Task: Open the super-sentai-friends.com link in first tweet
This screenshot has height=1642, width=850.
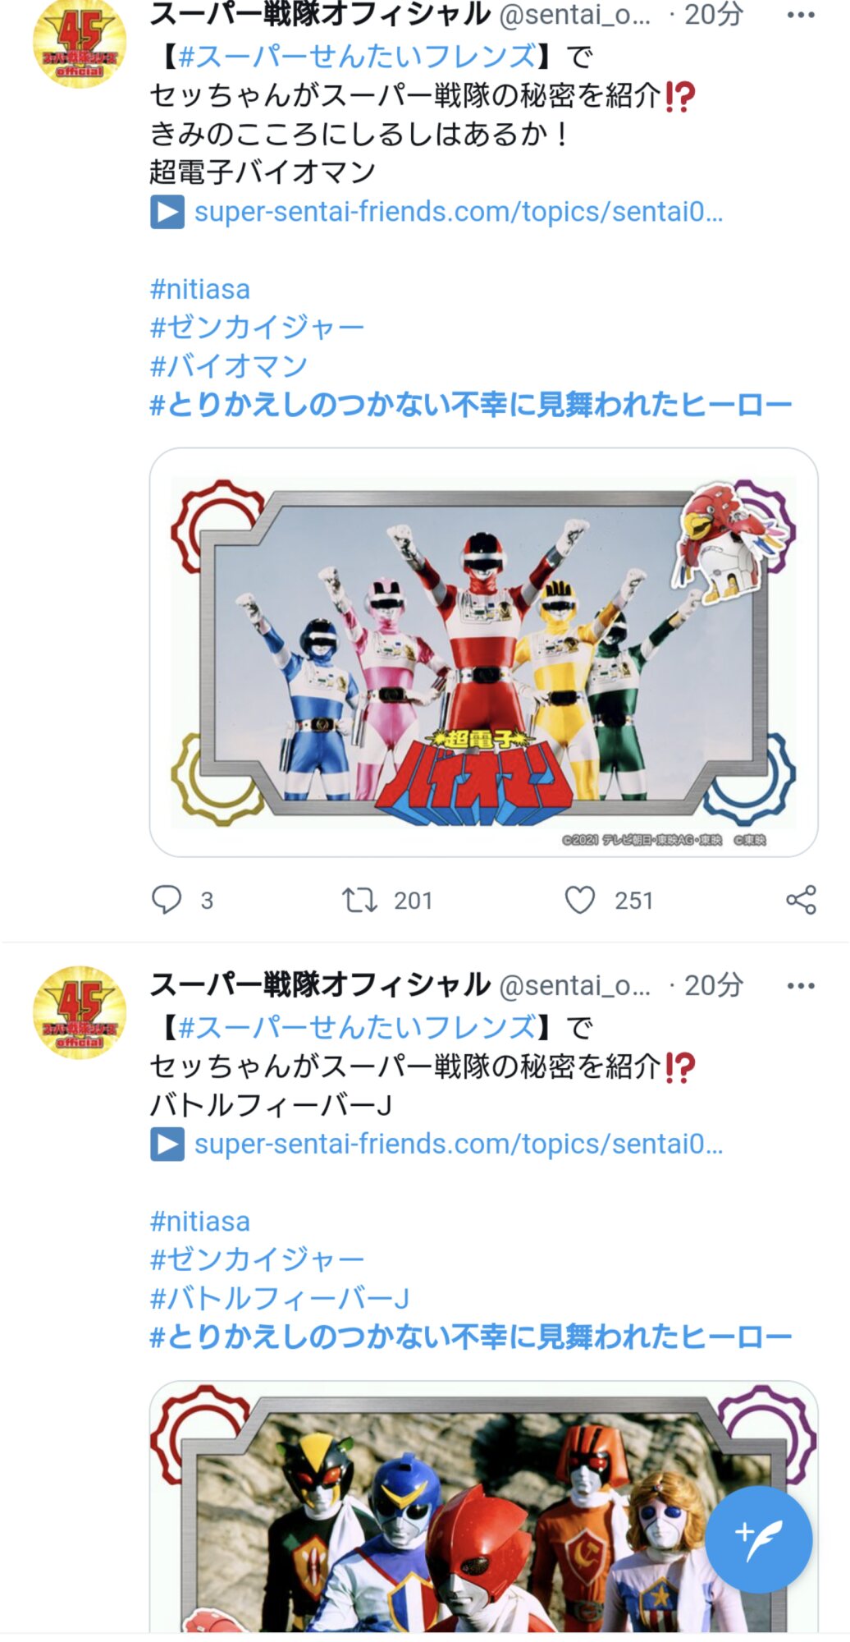Action: [x=459, y=212]
